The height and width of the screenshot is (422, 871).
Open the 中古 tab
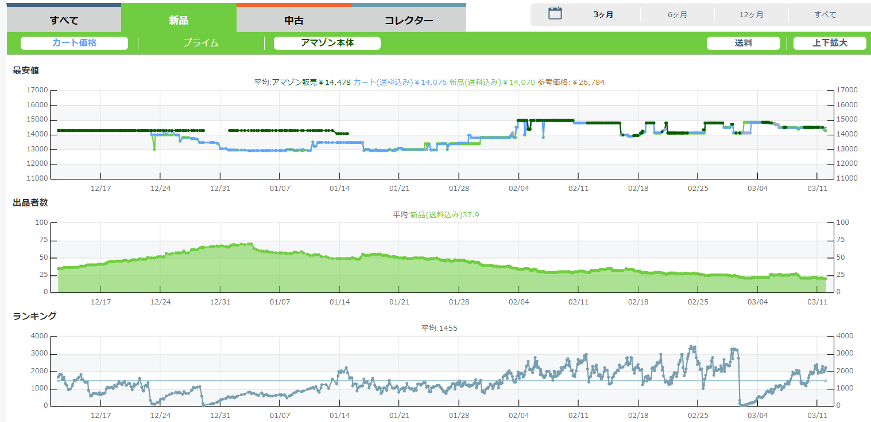coord(293,21)
